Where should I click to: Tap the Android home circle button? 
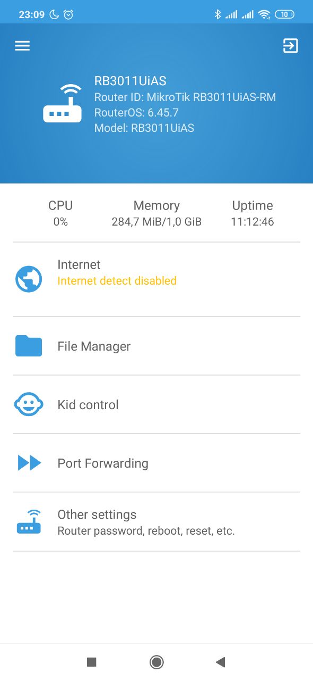pyautogui.click(x=156, y=662)
